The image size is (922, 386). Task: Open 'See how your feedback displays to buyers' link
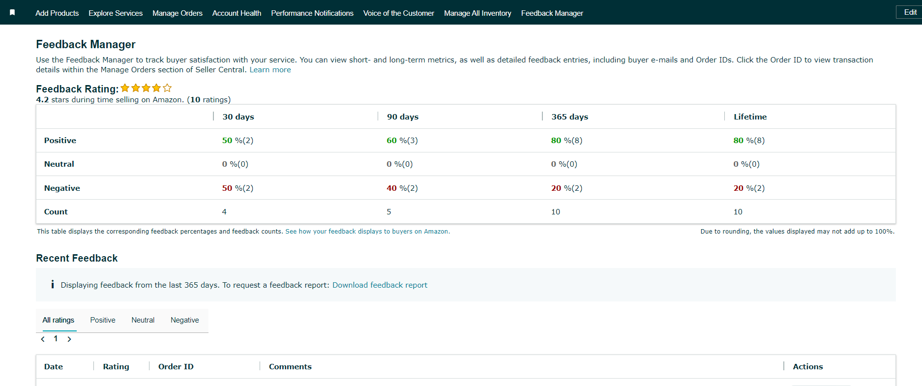(367, 232)
